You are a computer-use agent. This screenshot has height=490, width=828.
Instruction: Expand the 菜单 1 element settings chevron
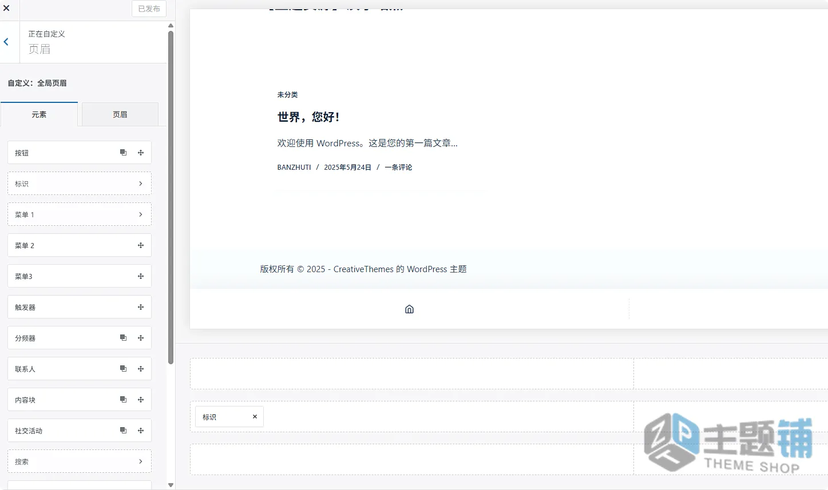point(141,214)
